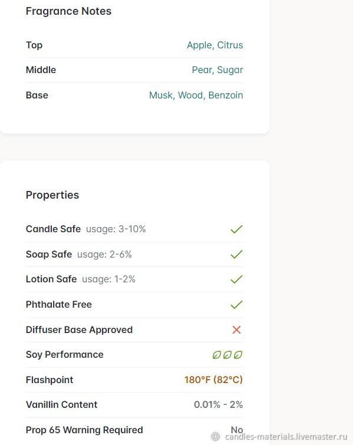The image size is (353, 445).
Task: Open the Wood base note link
Action: point(191,95)
